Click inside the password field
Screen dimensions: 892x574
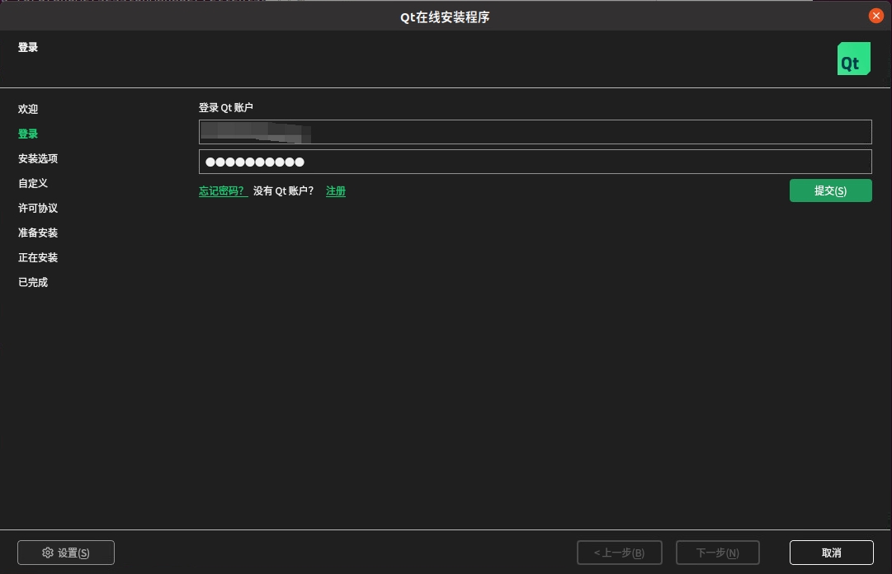[535, 162]
